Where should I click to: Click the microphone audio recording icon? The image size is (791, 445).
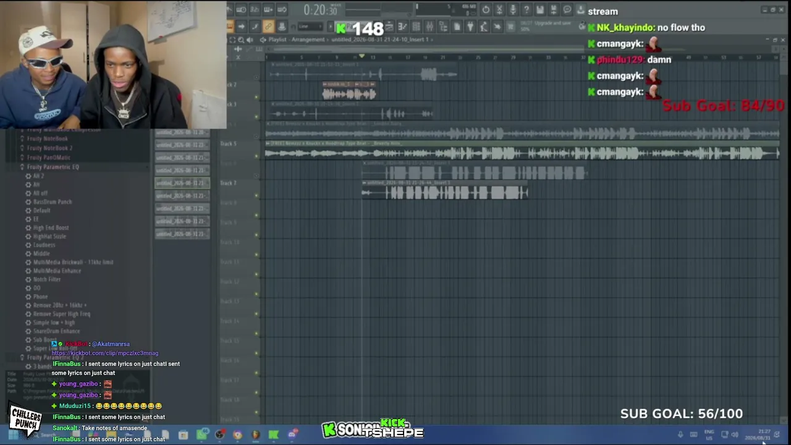click(x=513, y=10)
